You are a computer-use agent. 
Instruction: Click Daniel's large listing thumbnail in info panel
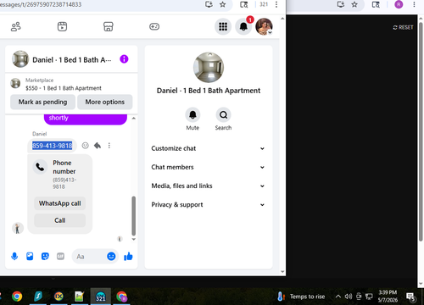(209, 68)
